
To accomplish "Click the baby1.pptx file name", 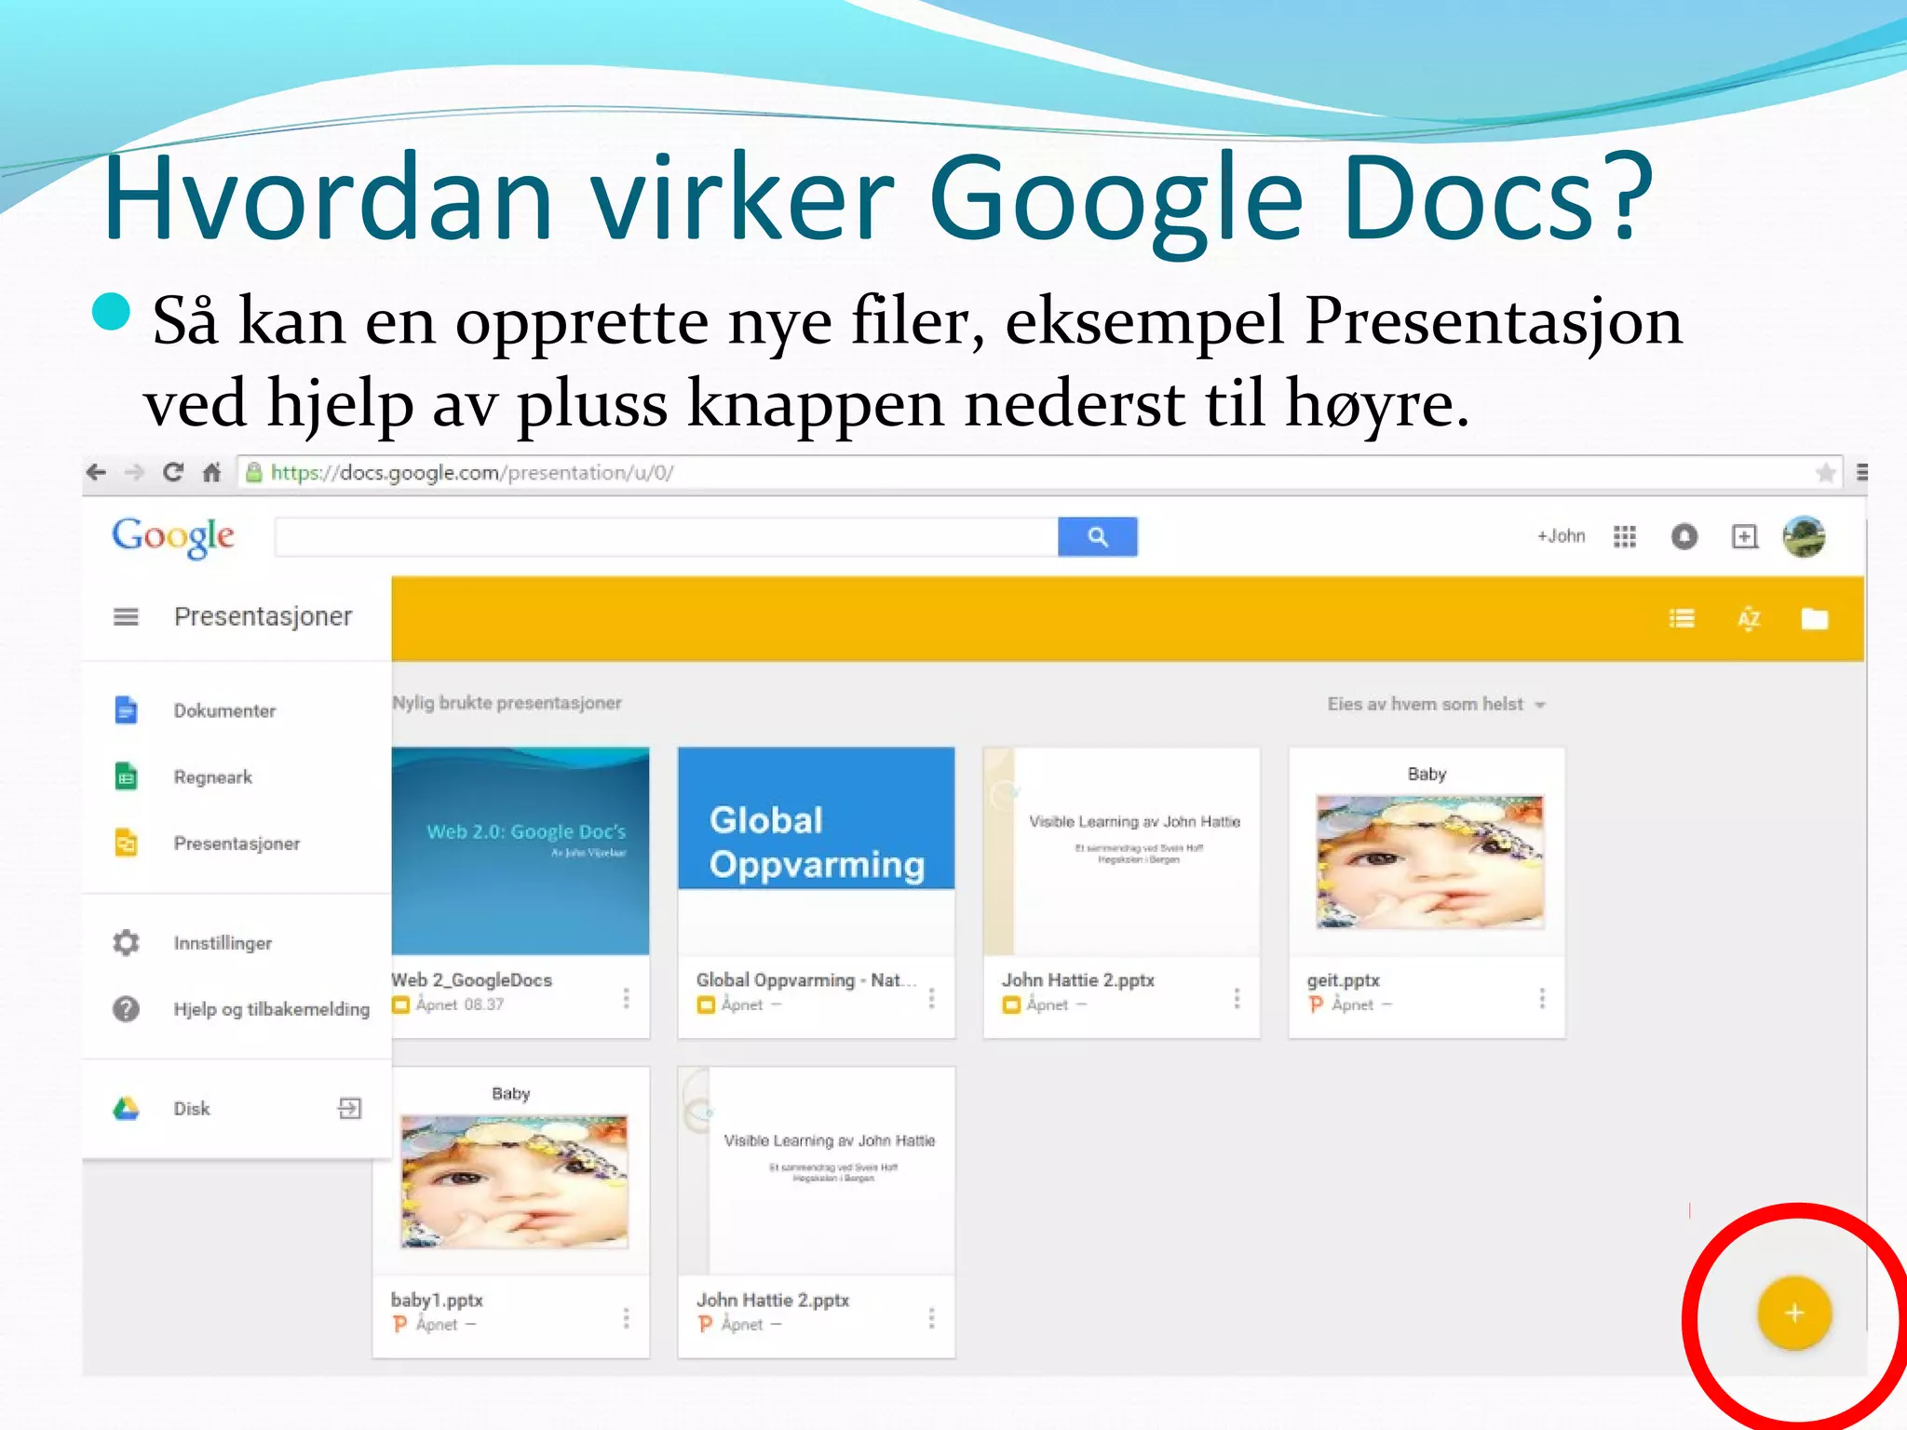I will (x=437, y=1300).
